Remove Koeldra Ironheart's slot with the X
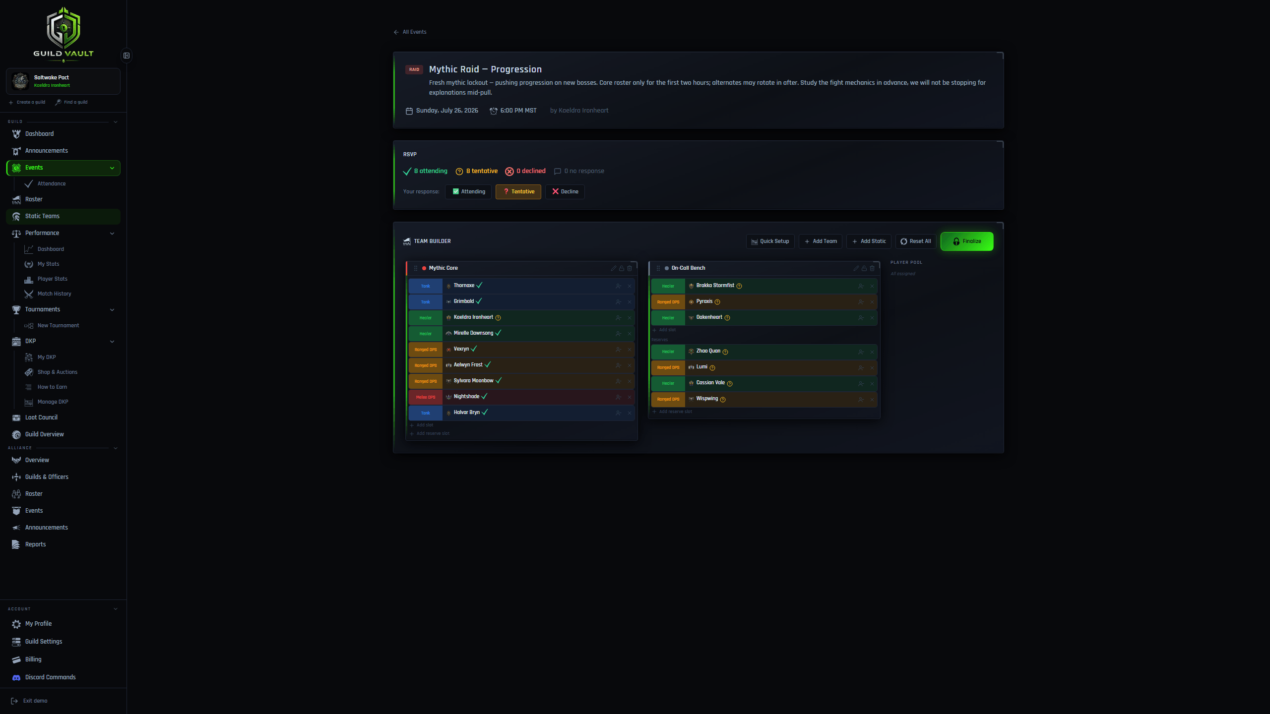1270x714 pixels. click(x=630, y=318)
